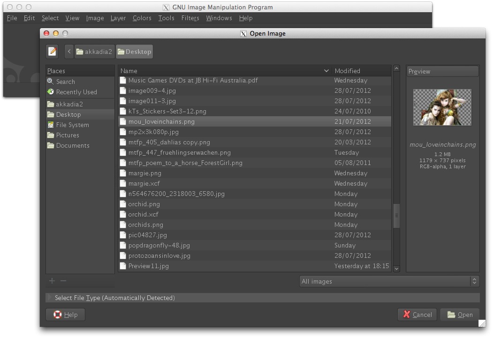493x338 pixels.
Task: Open Filters menu in GIMP window
Action: 190,18
